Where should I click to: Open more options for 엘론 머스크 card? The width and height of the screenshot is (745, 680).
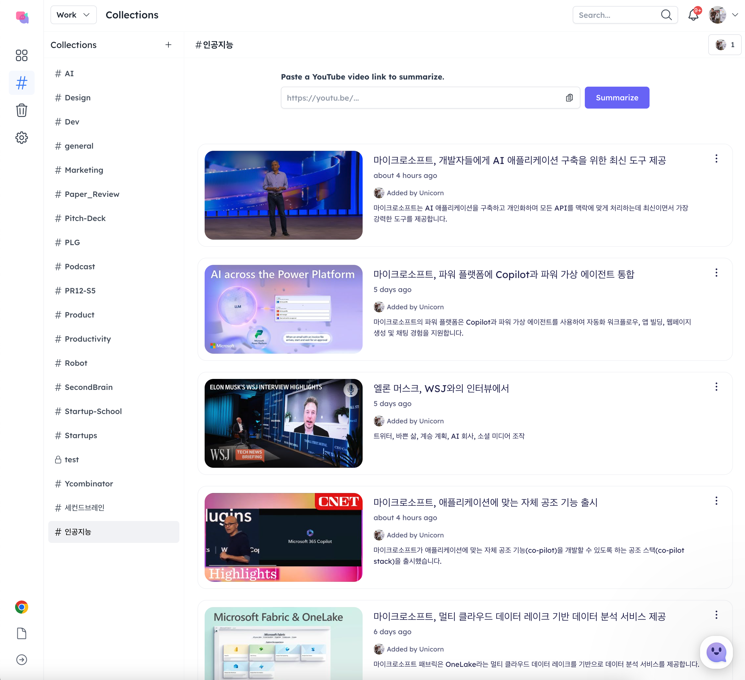pyautogui.click(x=716, y=387)
